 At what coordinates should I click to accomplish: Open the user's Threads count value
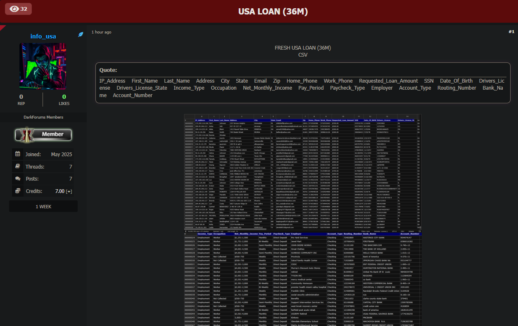71,167
